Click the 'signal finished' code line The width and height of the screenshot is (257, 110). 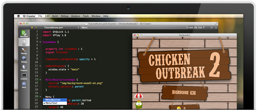[57, 52]
